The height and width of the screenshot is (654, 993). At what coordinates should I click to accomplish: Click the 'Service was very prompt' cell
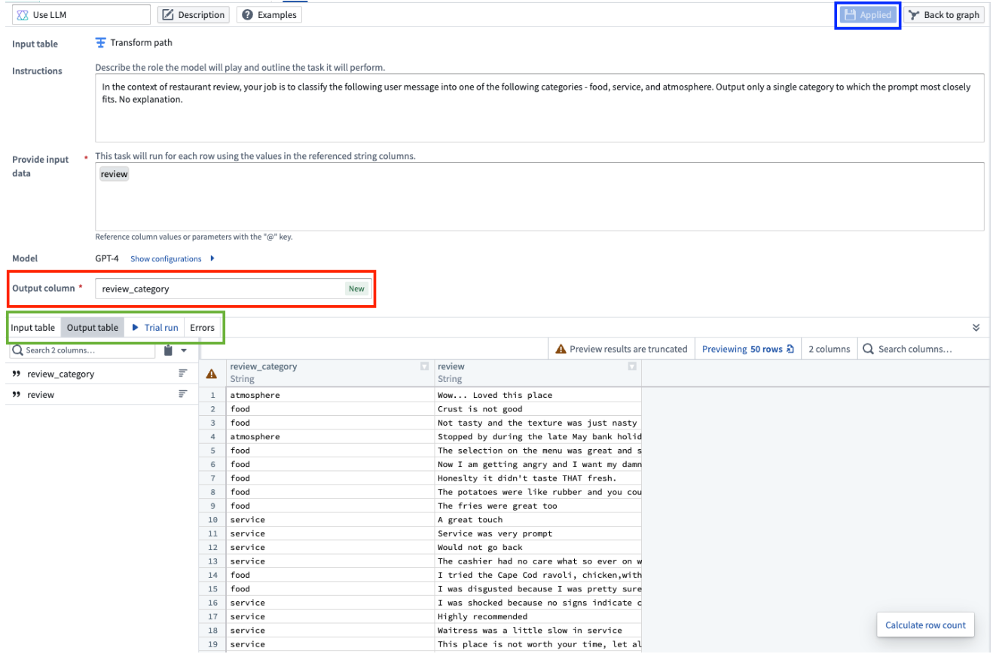pos(538,533)
